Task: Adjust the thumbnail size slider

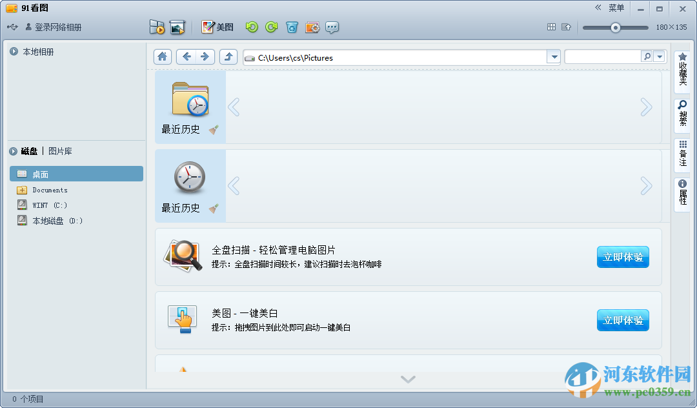Action: (615, 28)
